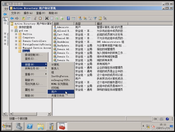Choose 计算机 in the New submenu
Image resolution: width=175 pixels, height=132 pixels.
pos(61,64)
